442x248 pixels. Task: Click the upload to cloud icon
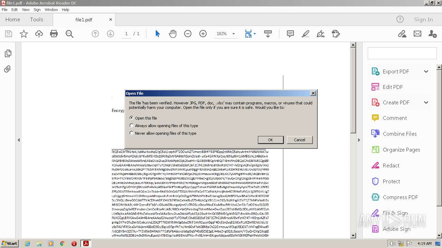point(39,34)
